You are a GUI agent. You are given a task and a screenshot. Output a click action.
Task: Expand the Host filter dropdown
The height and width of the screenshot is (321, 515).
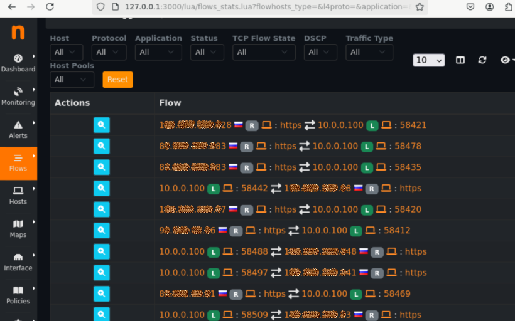(67, 52)
